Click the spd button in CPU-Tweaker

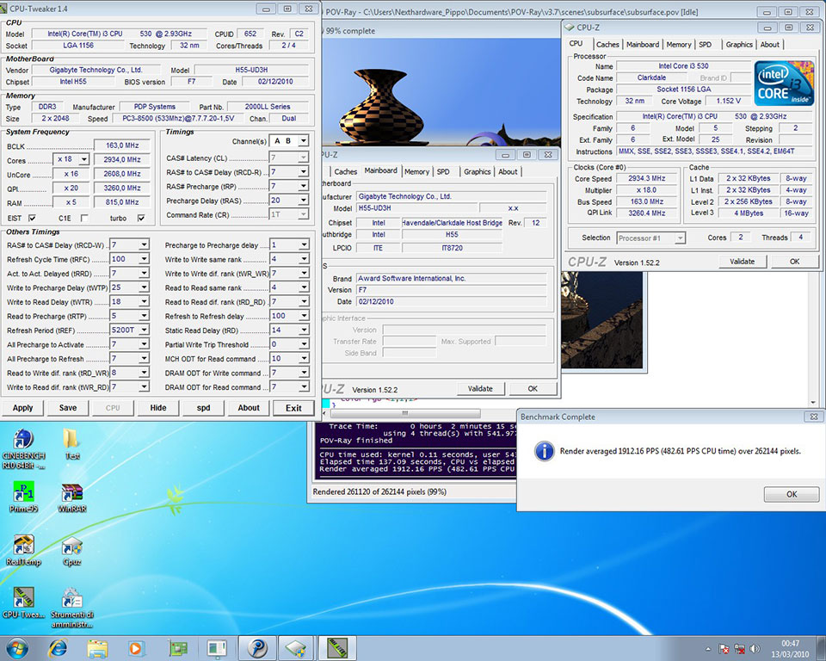click(203, 408)
